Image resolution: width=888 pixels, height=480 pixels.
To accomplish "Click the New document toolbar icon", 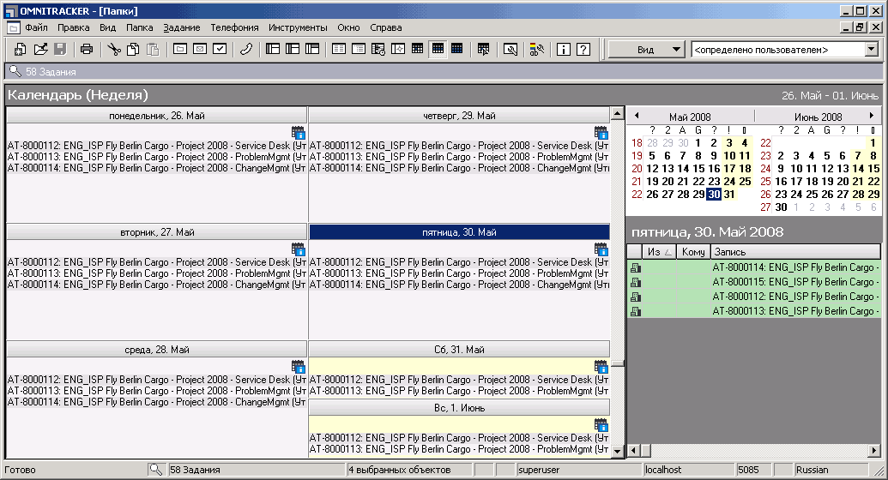I will 20,49.
